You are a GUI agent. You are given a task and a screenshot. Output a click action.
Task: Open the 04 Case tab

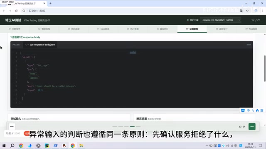(103, 29)
